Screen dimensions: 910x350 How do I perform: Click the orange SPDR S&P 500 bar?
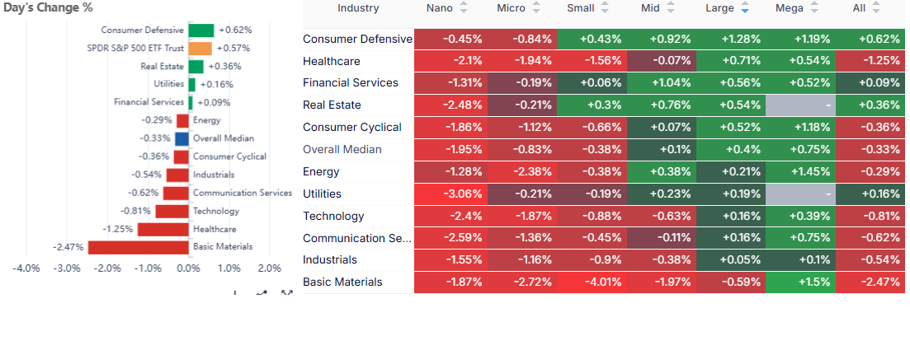coord(200,49)
